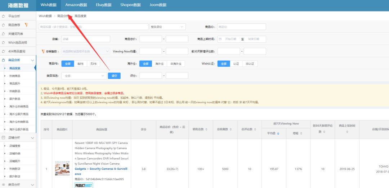Click the V icon beside 总销售数
Viewport: 389px width, 188px height.
(x=43, y=51)
